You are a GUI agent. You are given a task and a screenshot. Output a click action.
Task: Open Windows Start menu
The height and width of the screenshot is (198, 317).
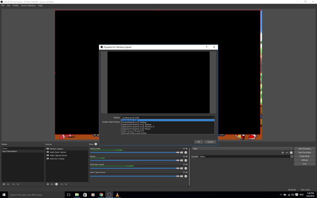tap(4, 195)
